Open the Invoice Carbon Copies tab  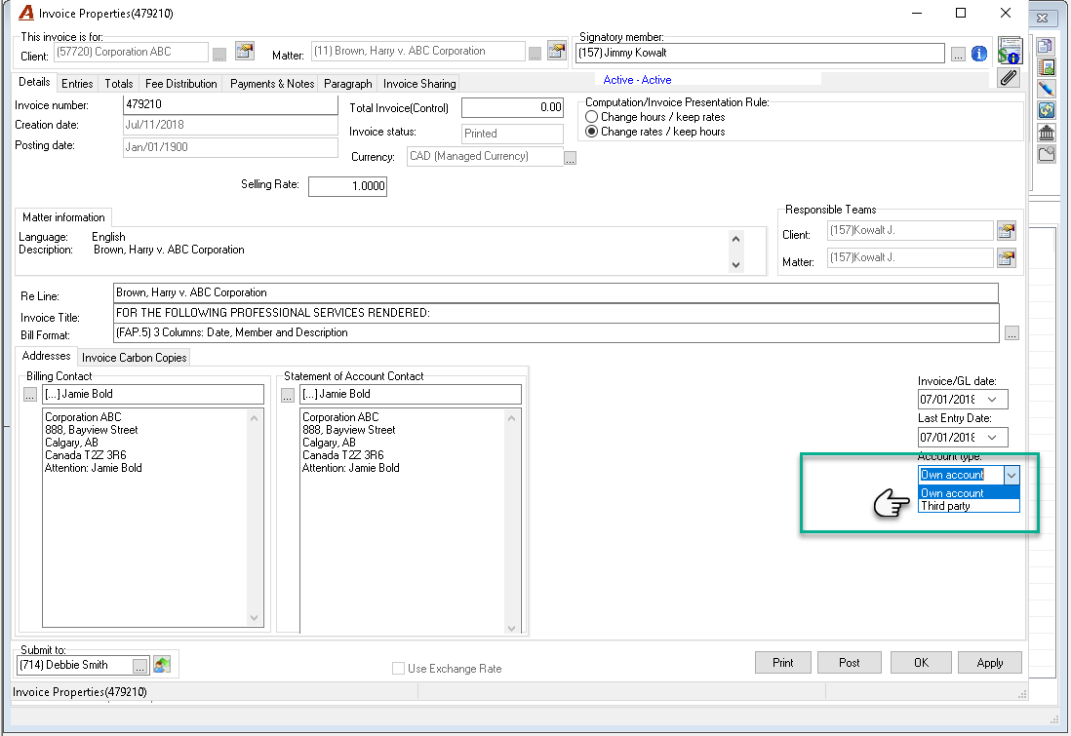tap(134, 357)
